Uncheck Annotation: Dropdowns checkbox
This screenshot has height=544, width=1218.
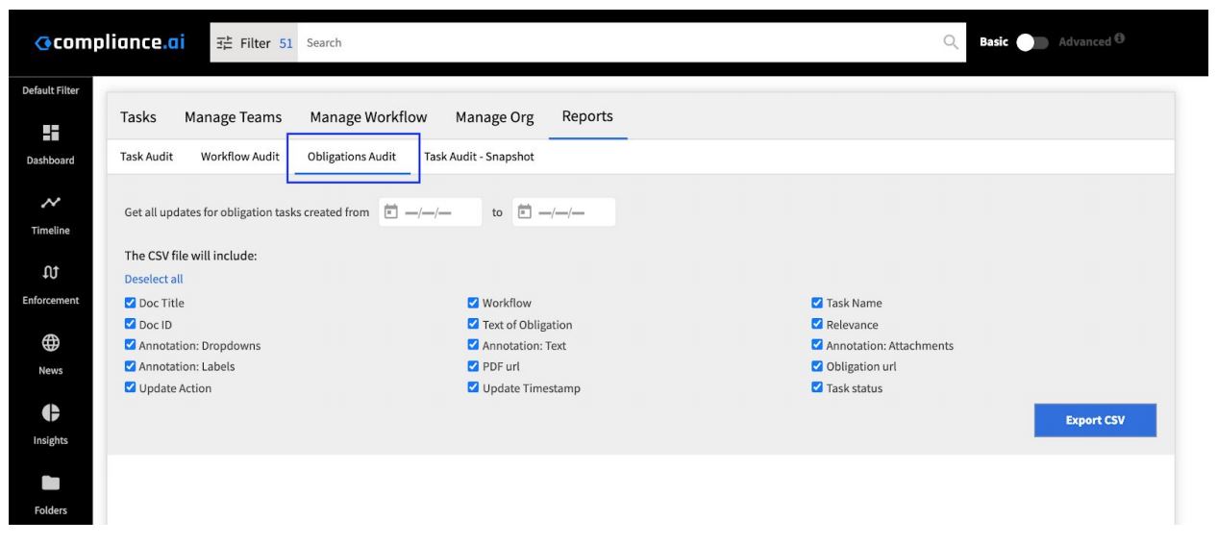[x=130, y=345]
